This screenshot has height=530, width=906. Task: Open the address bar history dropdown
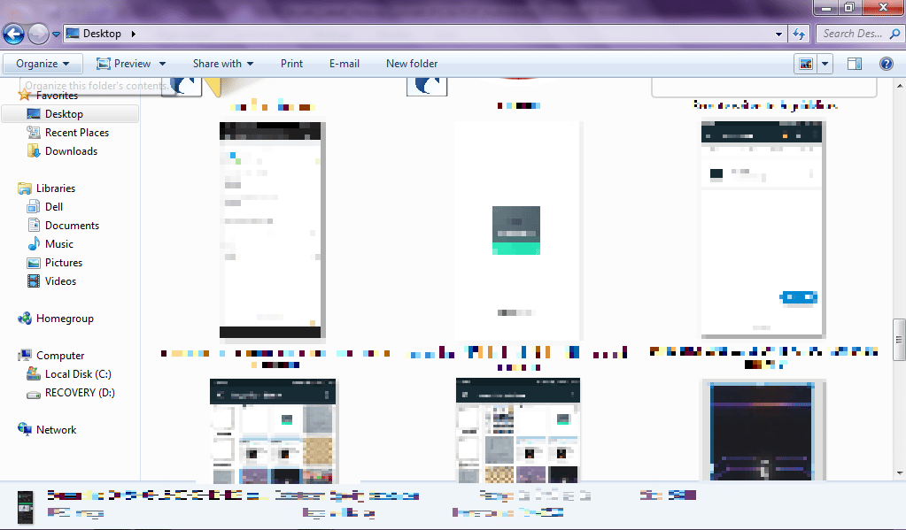tap(778, 34)
